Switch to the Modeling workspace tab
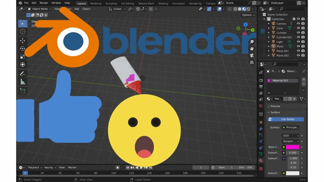 coord(96,3)
